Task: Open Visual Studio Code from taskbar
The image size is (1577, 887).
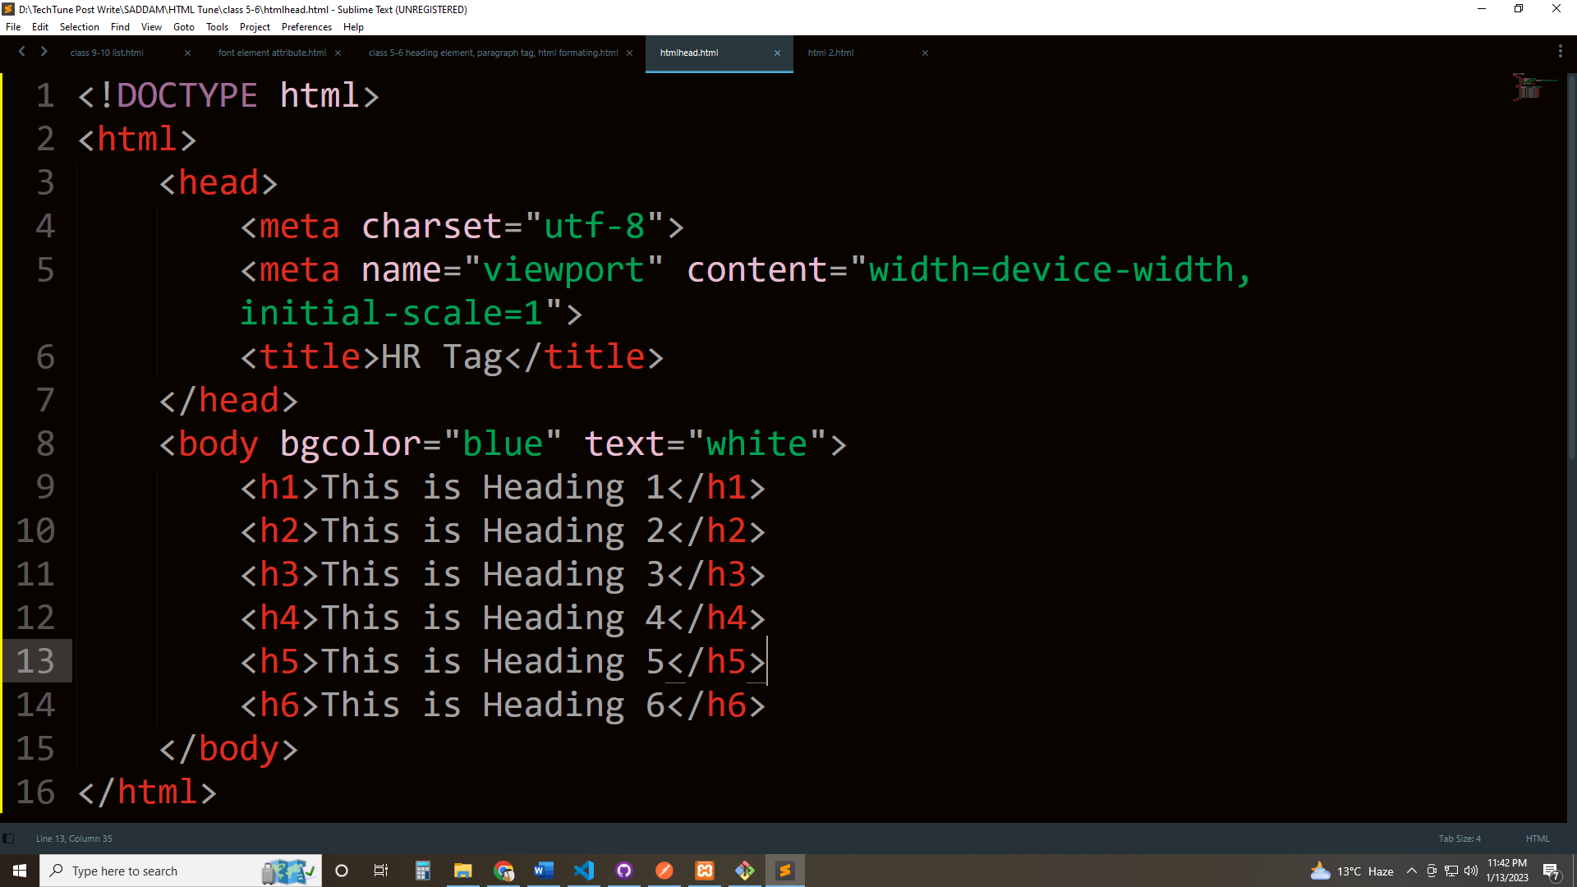Action: [584, 871]
